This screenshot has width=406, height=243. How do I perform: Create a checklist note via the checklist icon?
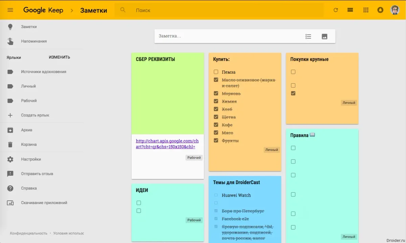[x=308, y=36]
